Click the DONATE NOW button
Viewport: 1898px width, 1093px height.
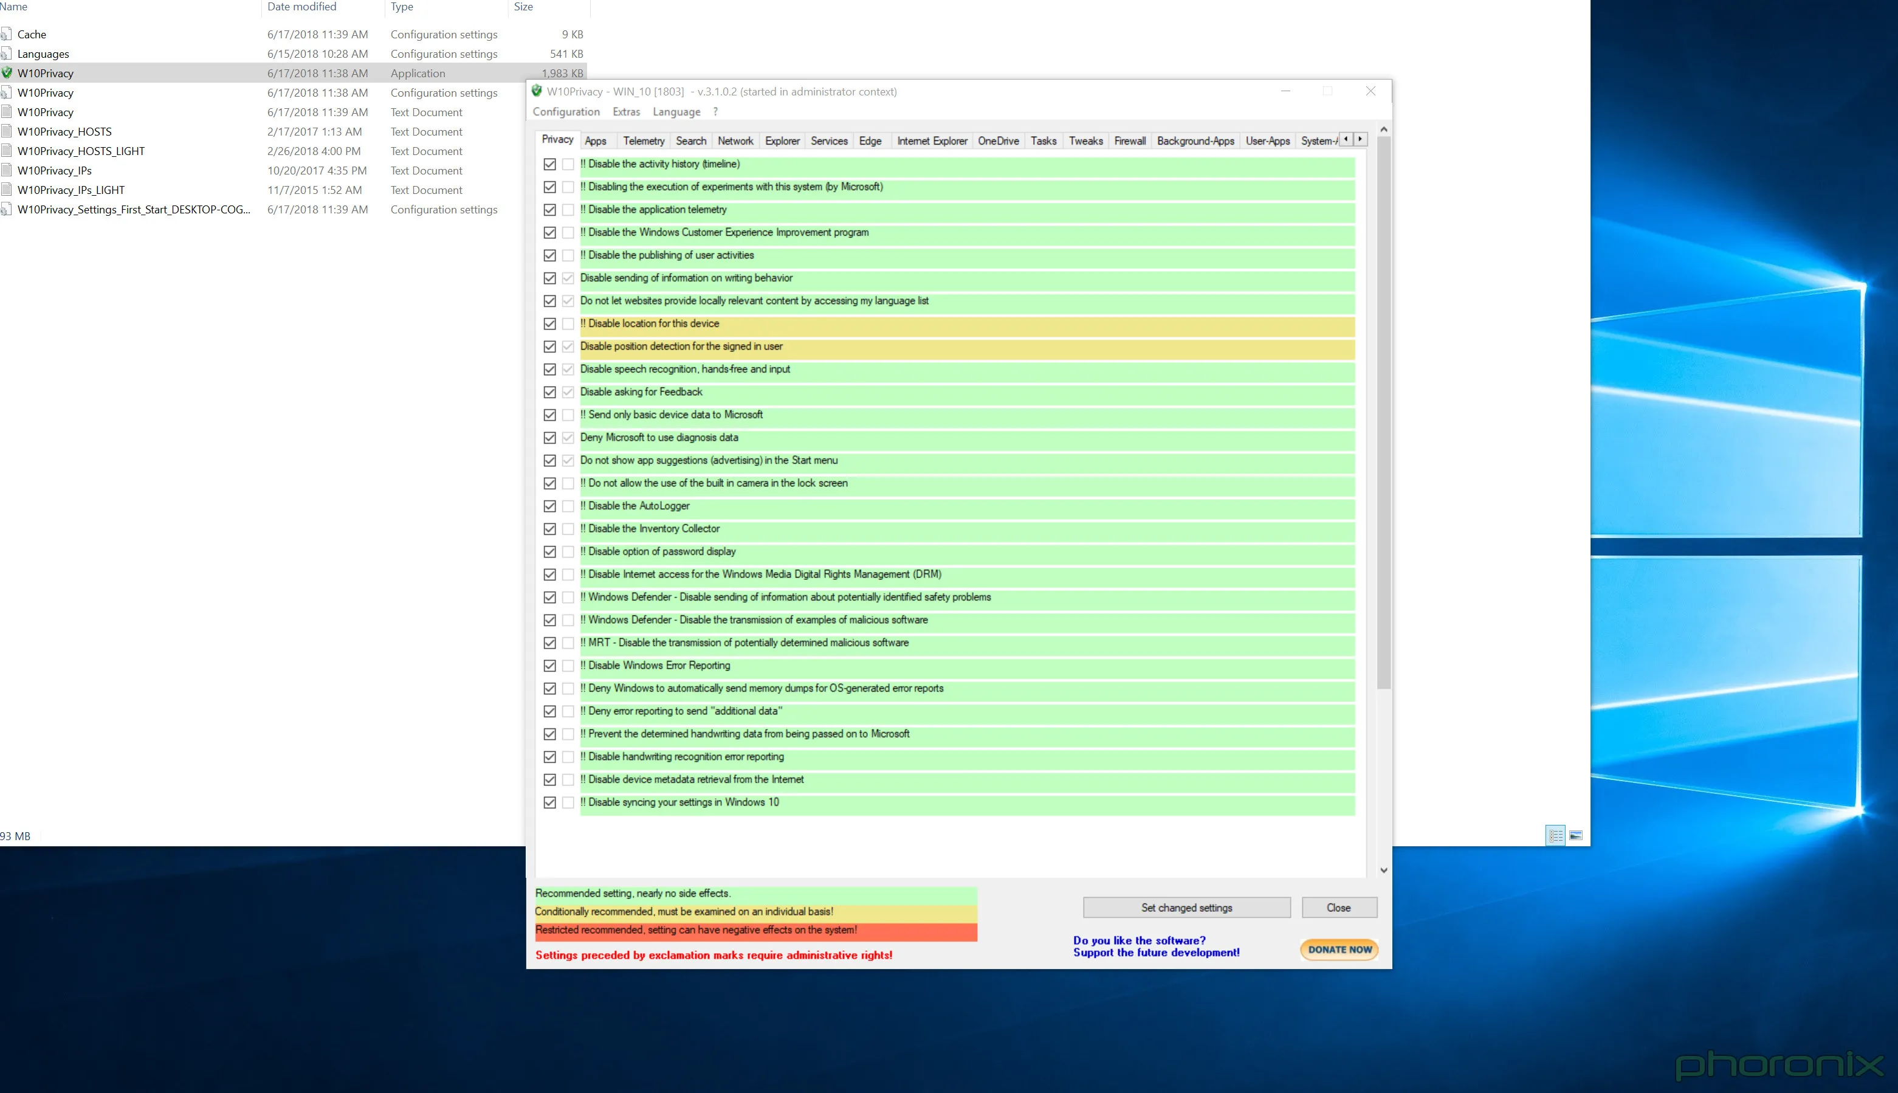click(x=1339, y=950)
